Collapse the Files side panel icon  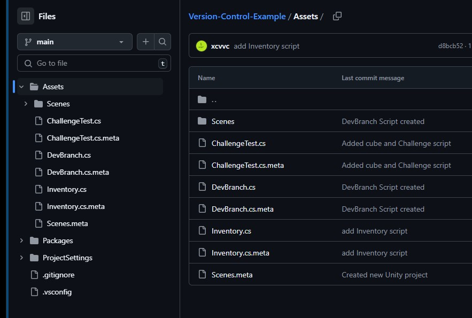click(x=26, y=16)
